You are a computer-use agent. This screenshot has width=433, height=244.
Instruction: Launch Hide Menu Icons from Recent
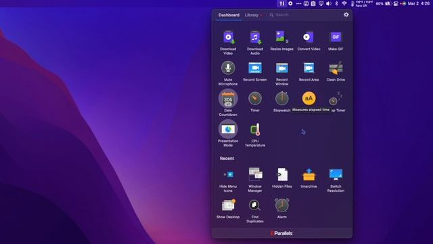228,180
